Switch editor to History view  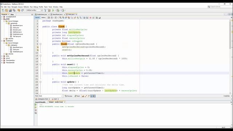[43, 18]
